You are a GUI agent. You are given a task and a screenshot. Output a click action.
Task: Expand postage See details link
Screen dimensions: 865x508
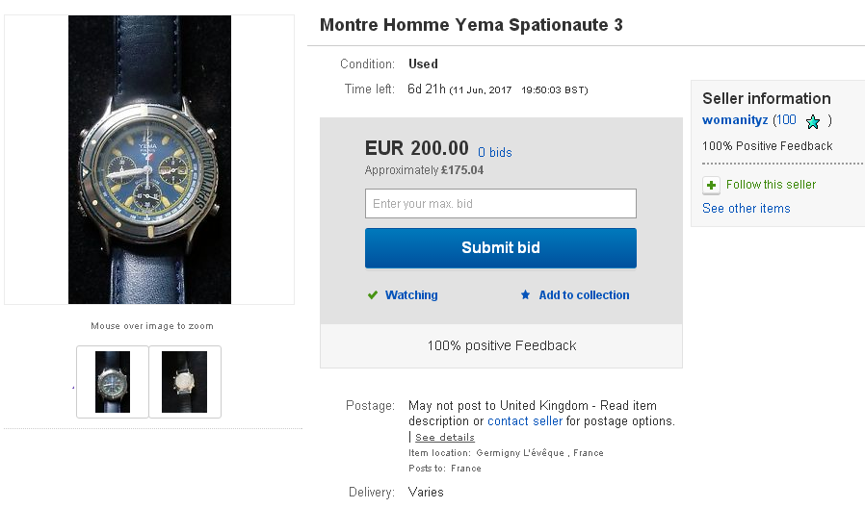[x=444, y=437]
